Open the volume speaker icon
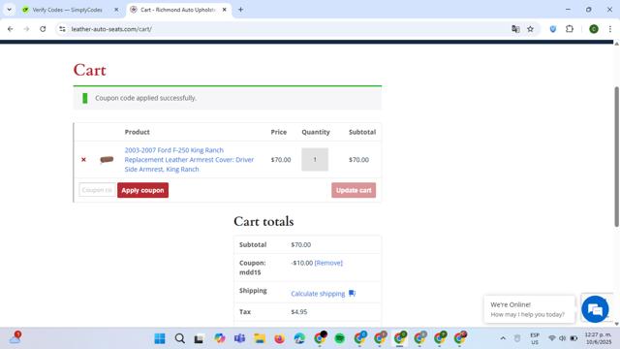Screen dimensions: 620x349 pos(562,338)
